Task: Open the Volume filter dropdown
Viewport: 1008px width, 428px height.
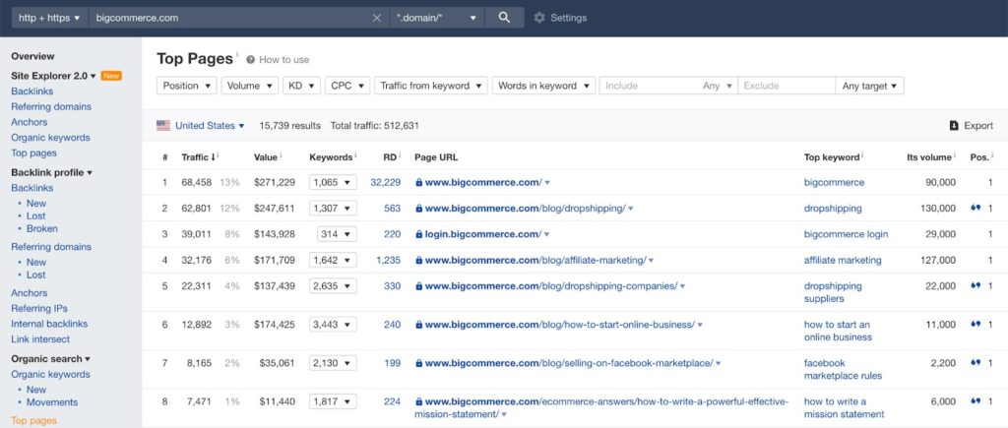Action: click(x=249, y=86)
